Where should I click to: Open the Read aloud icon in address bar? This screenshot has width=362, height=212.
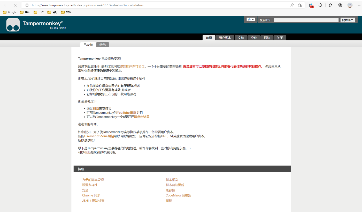click(x=292, y=5)
